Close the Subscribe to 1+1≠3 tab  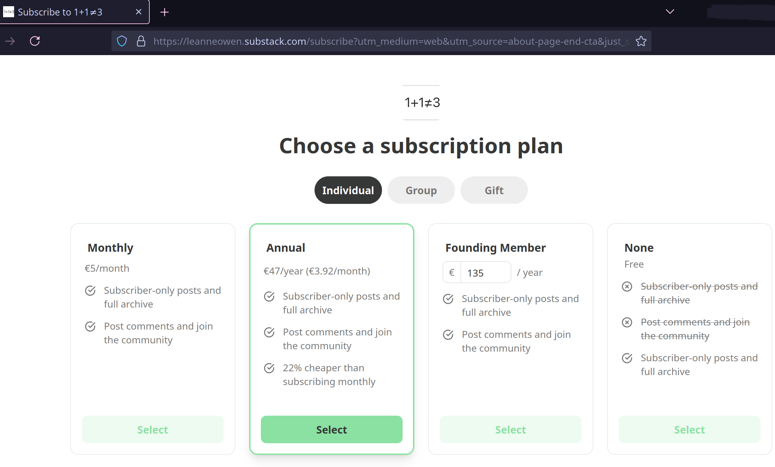pos(139,12)
